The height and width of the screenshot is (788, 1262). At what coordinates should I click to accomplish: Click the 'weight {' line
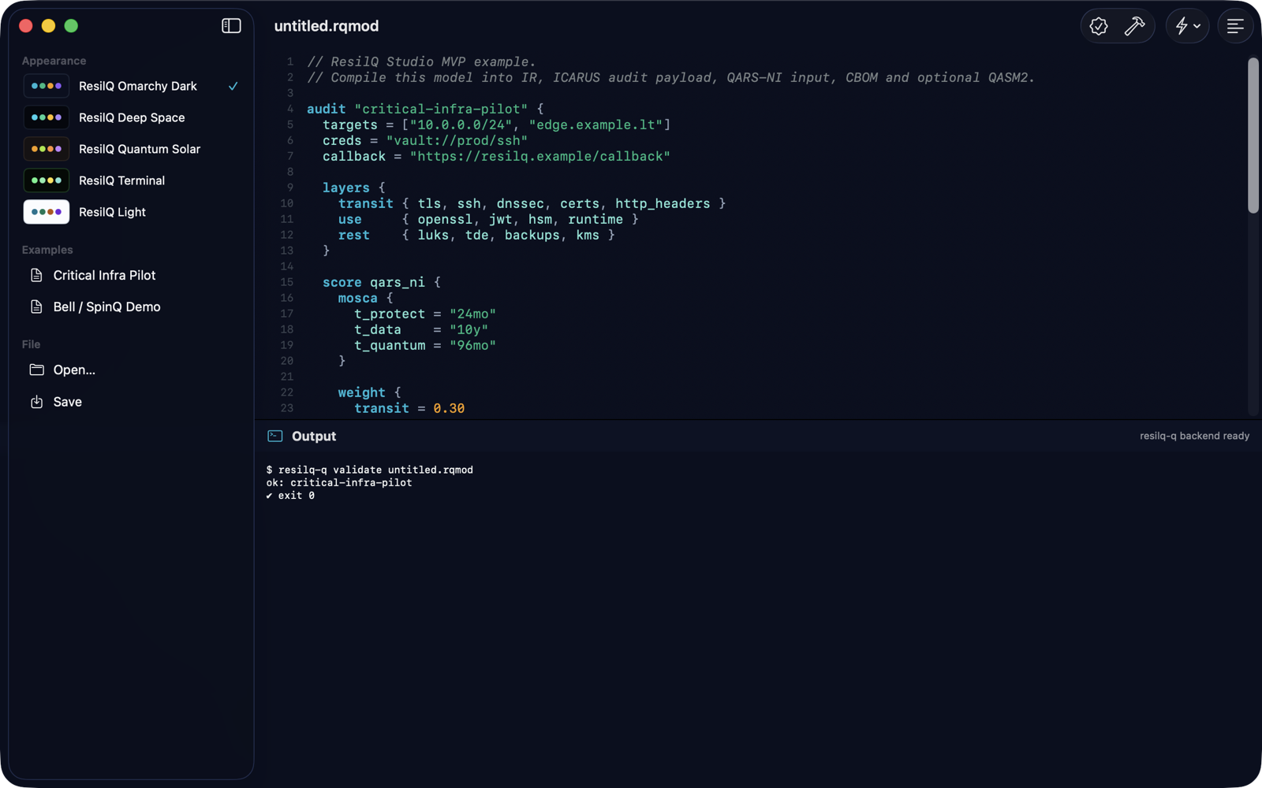[x=369, y=392]
